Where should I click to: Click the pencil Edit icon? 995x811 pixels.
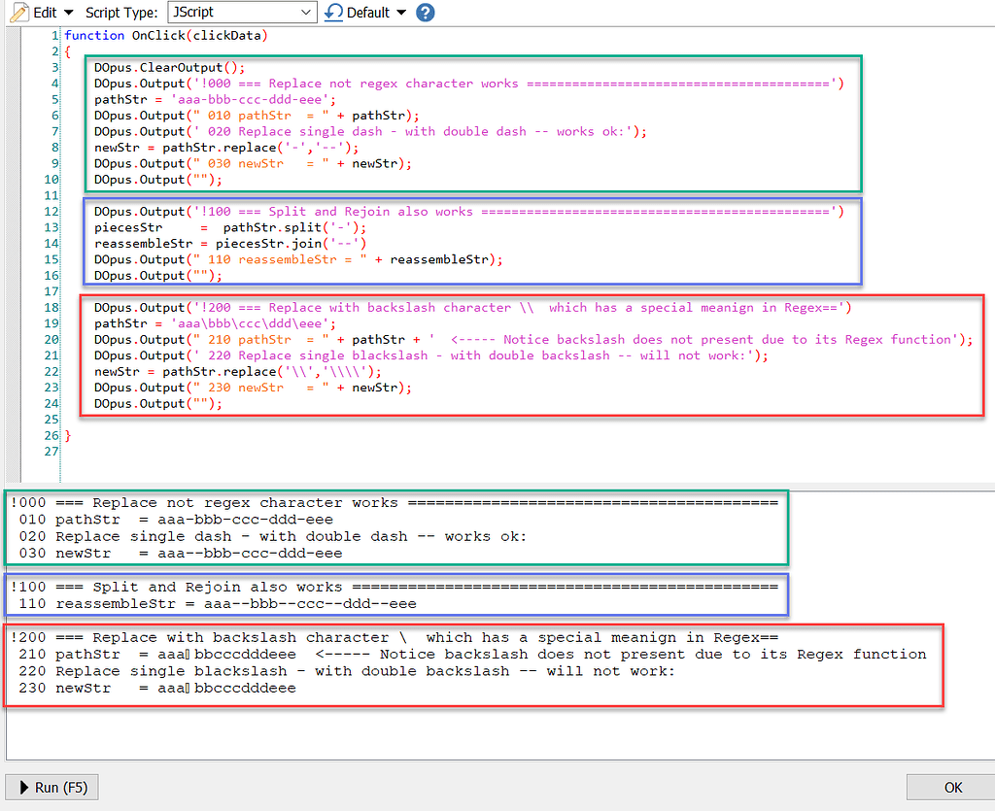point(19,13)
